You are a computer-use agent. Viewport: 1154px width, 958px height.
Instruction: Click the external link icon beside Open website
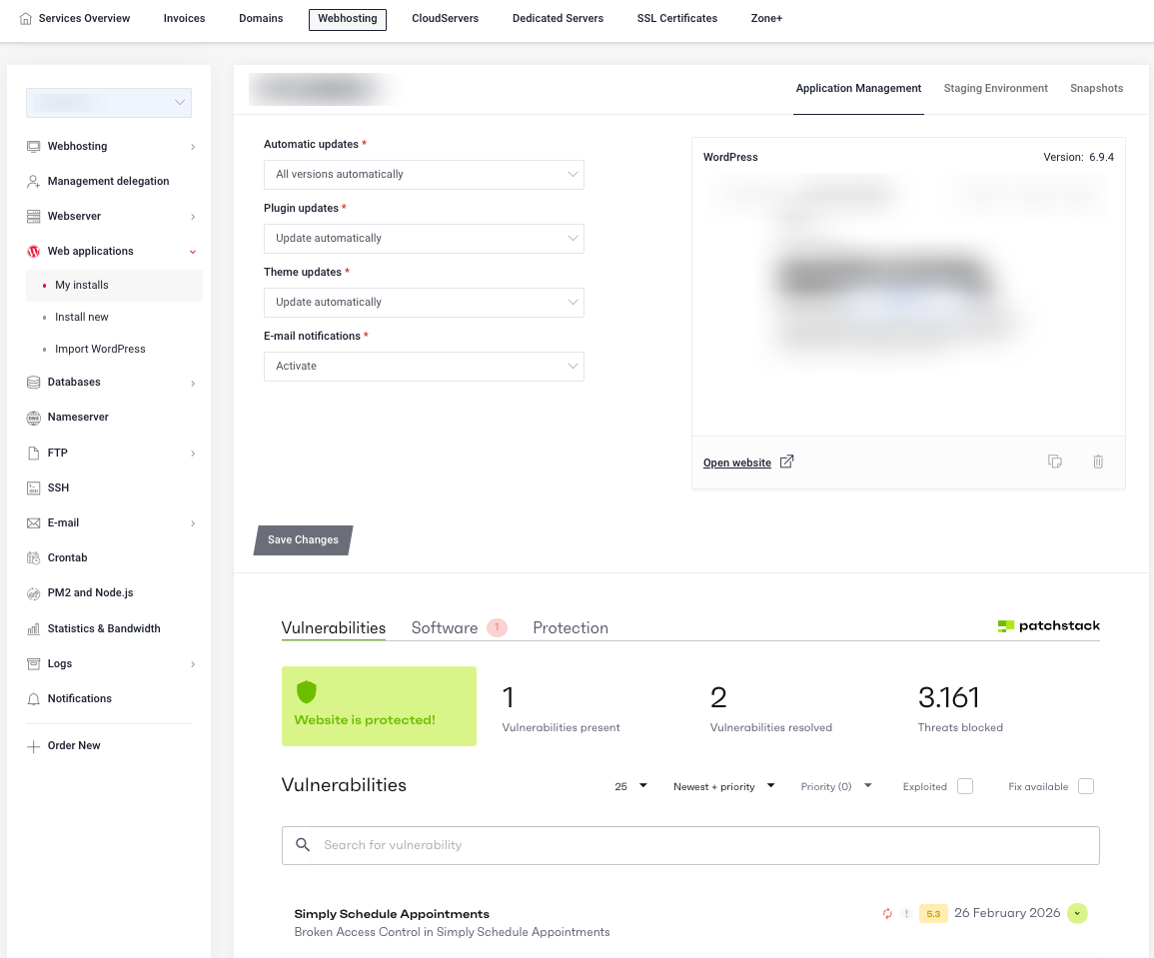(x=786, y=462)
